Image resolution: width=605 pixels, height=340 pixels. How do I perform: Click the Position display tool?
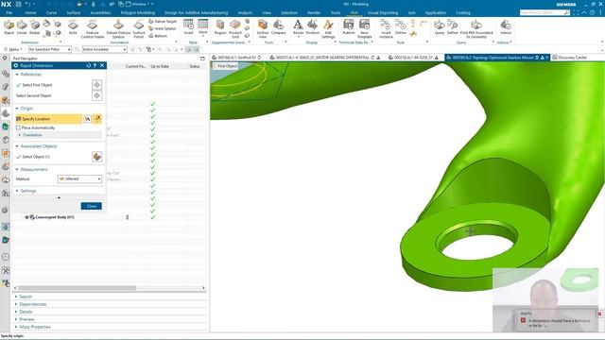313,27
